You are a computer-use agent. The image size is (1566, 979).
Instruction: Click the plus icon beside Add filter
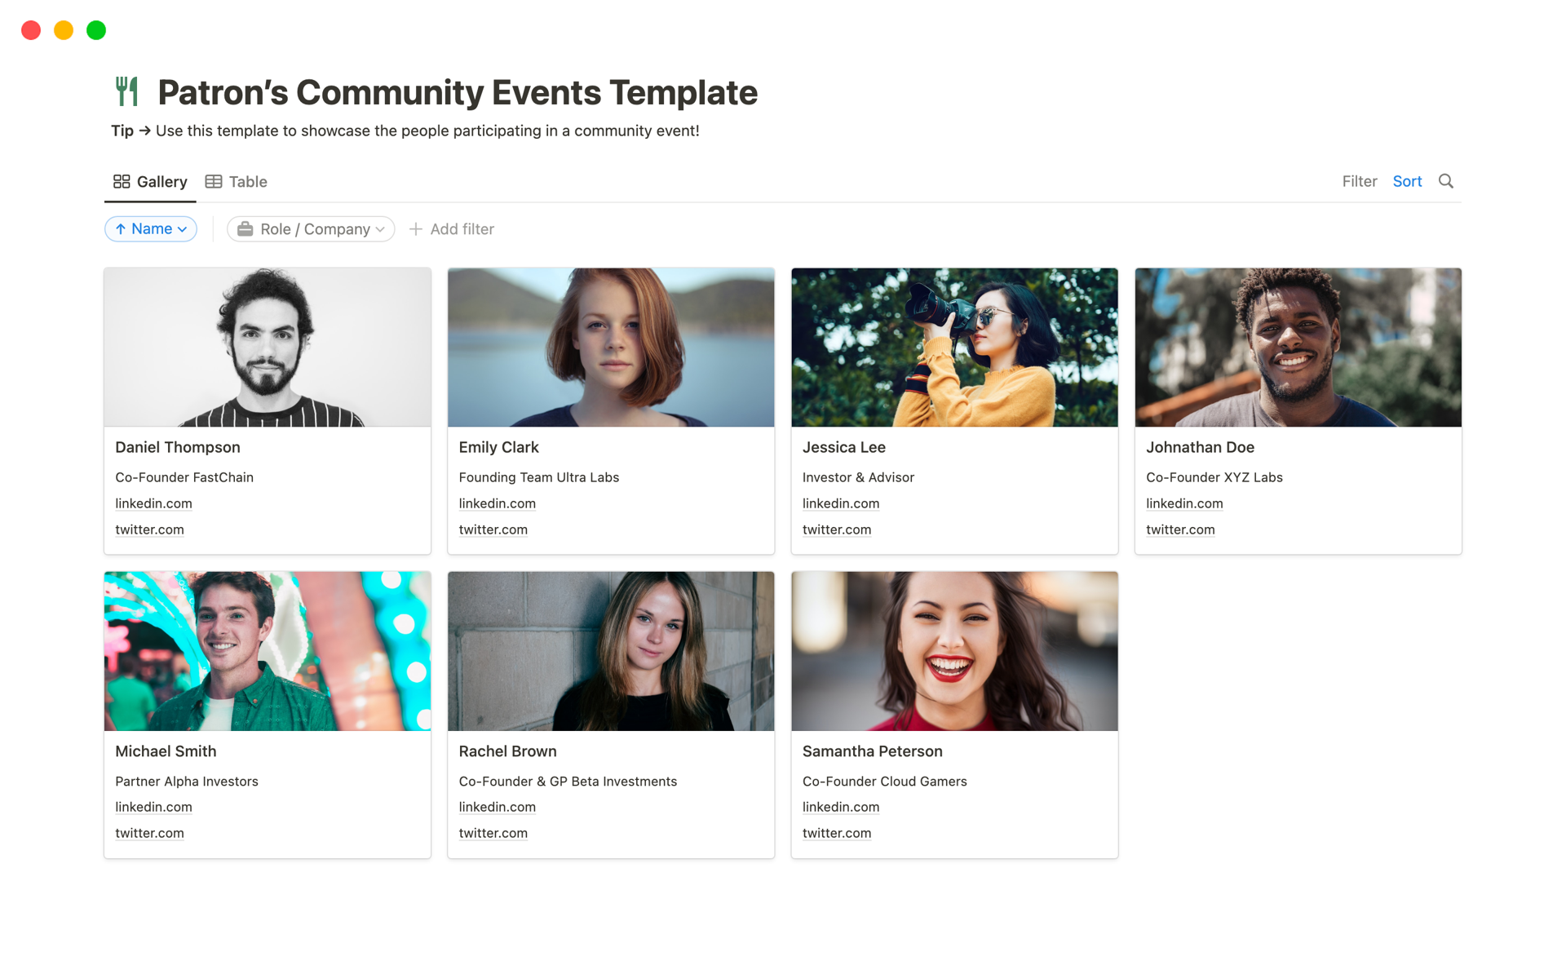[416, 229]
